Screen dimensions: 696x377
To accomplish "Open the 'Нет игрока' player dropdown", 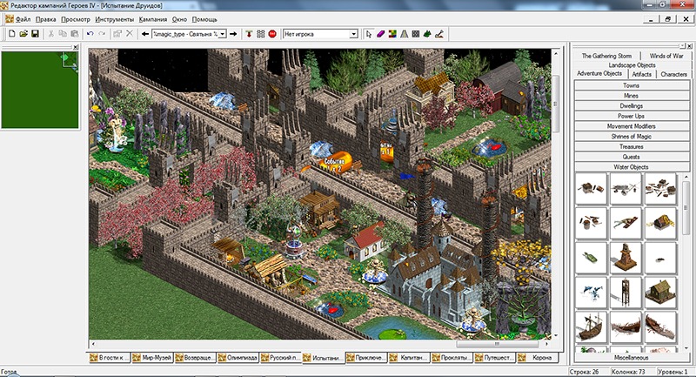I will [353, 34].
